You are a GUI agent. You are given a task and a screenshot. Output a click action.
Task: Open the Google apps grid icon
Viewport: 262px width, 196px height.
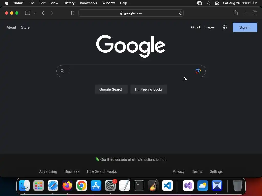pos(225,27)
